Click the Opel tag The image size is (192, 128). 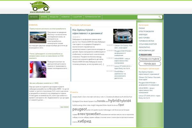[x=121, y=105]
